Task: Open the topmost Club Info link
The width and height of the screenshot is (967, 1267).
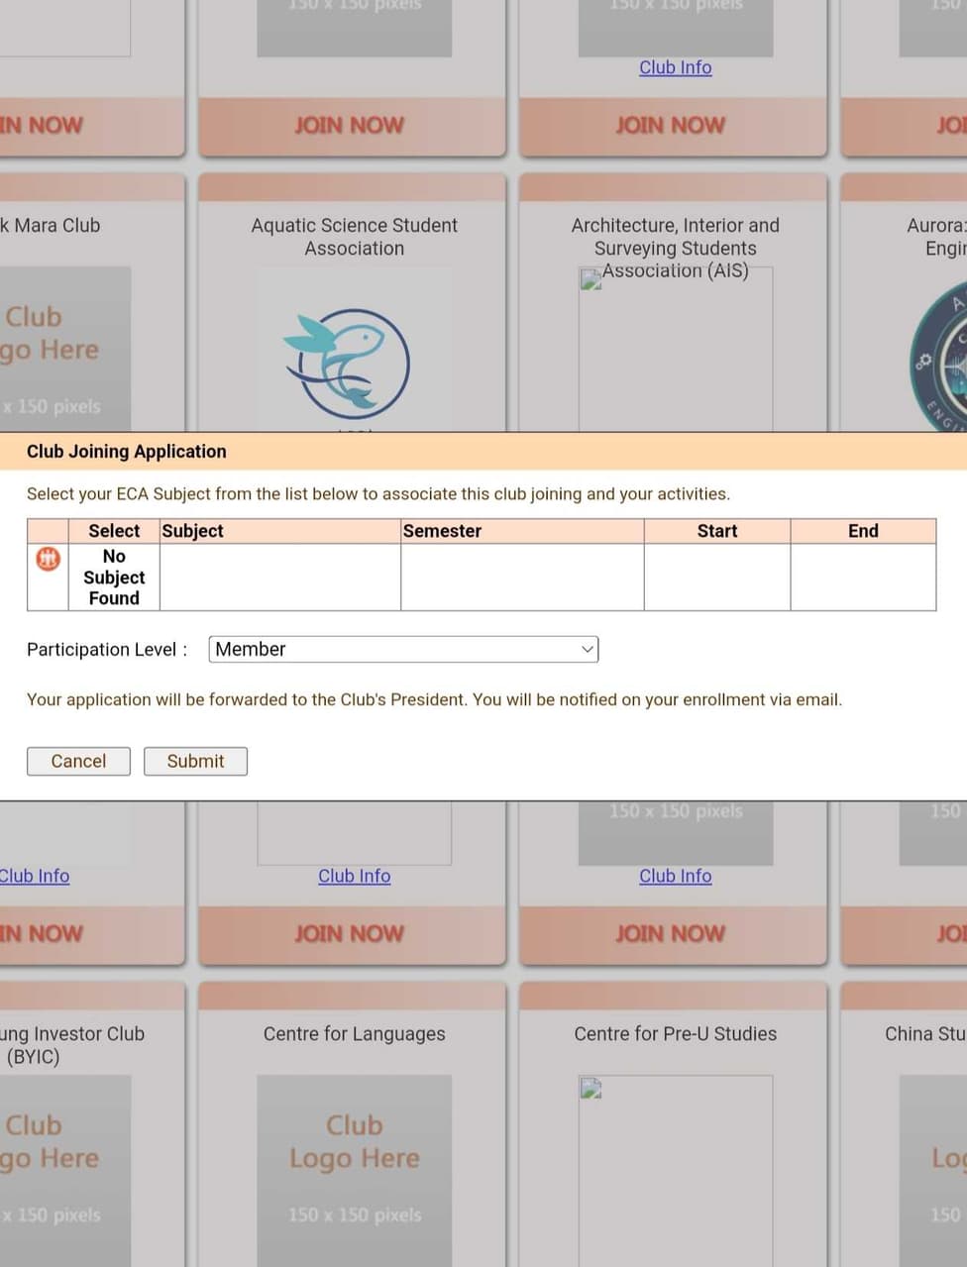Action: point(675,67)
